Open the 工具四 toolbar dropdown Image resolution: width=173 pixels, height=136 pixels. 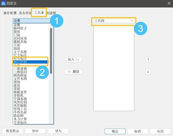click(x=114, y=21)
